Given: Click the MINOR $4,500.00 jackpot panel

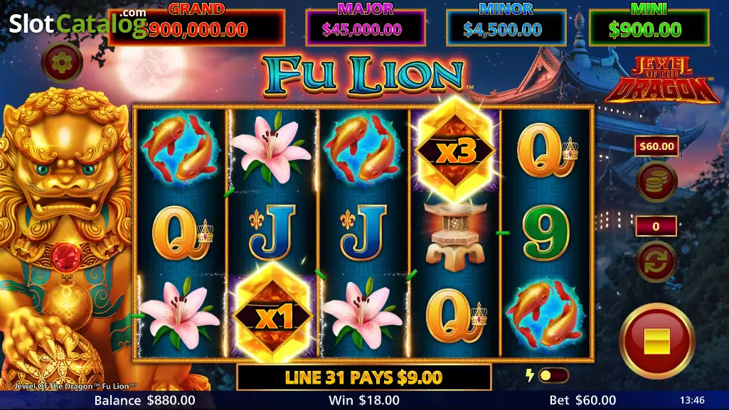Looking at the screenshot, I should 506,28.
